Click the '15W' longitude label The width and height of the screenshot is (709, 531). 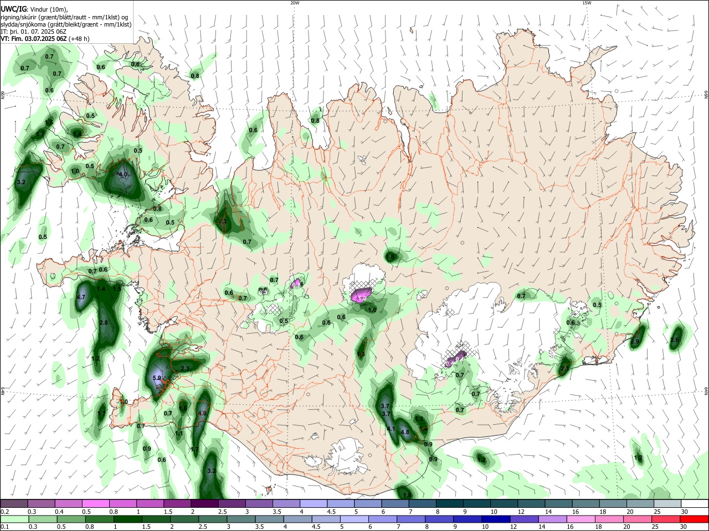(587, 3)
